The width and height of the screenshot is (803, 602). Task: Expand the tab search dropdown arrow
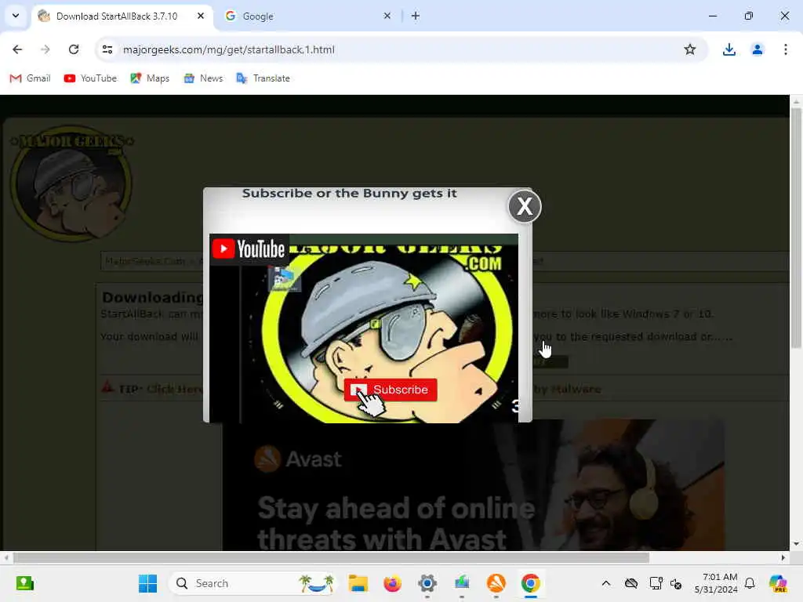click(16, 16)
